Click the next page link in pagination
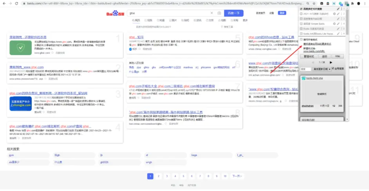Viewport: 369px width, 191px height. 237,176
